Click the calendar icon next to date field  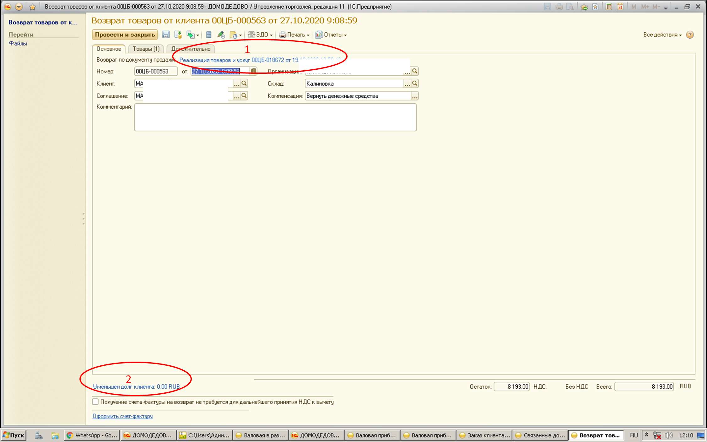[x=253, y=71]
